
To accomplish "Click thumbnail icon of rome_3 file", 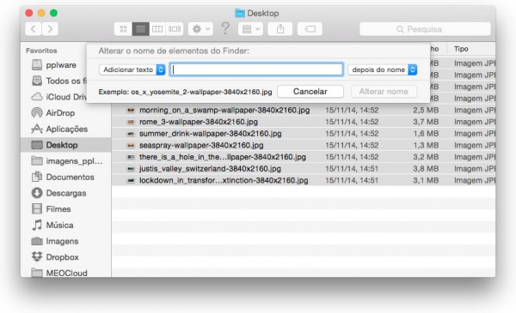I will click(x=131, y=122).
